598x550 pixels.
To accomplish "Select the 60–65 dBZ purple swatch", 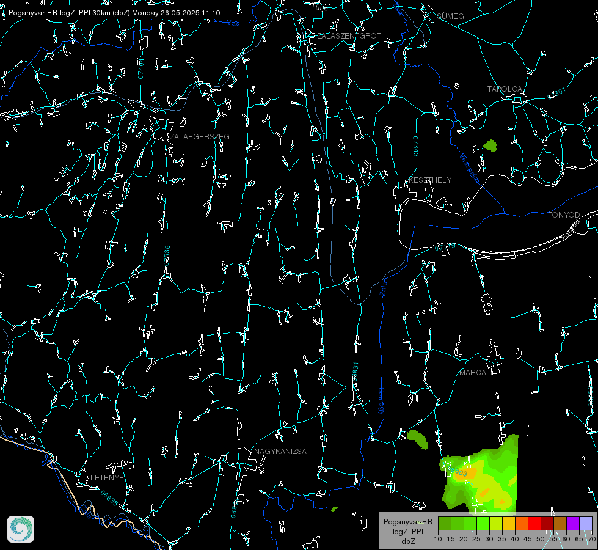I will coord(573,523).
